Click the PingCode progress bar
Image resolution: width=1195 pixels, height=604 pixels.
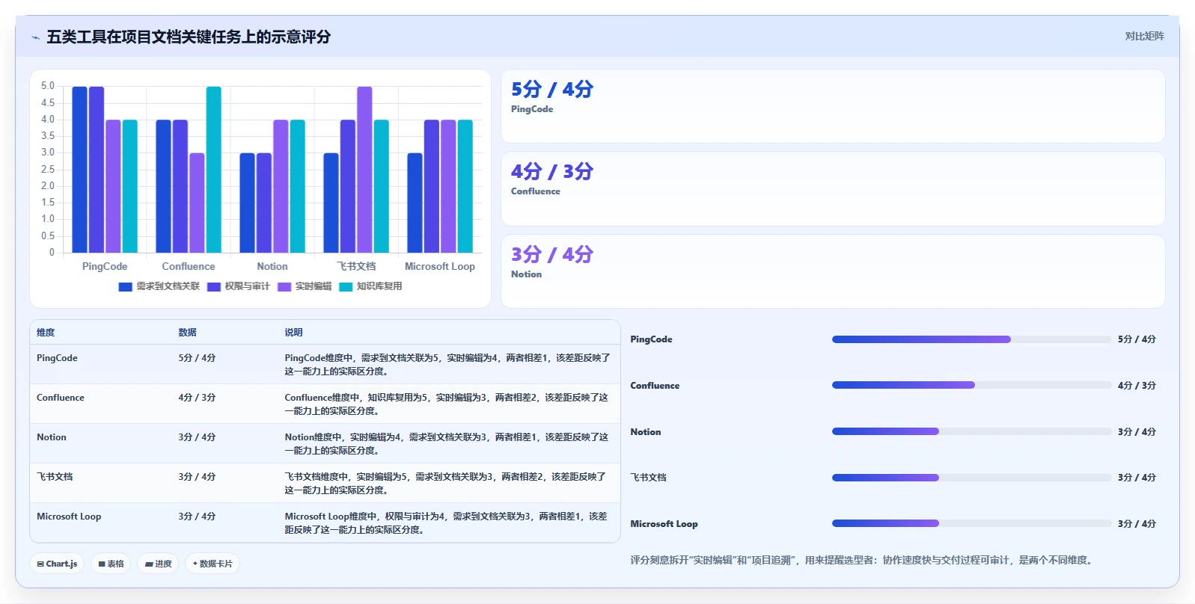pyautogui.click(x=971, y=339)
